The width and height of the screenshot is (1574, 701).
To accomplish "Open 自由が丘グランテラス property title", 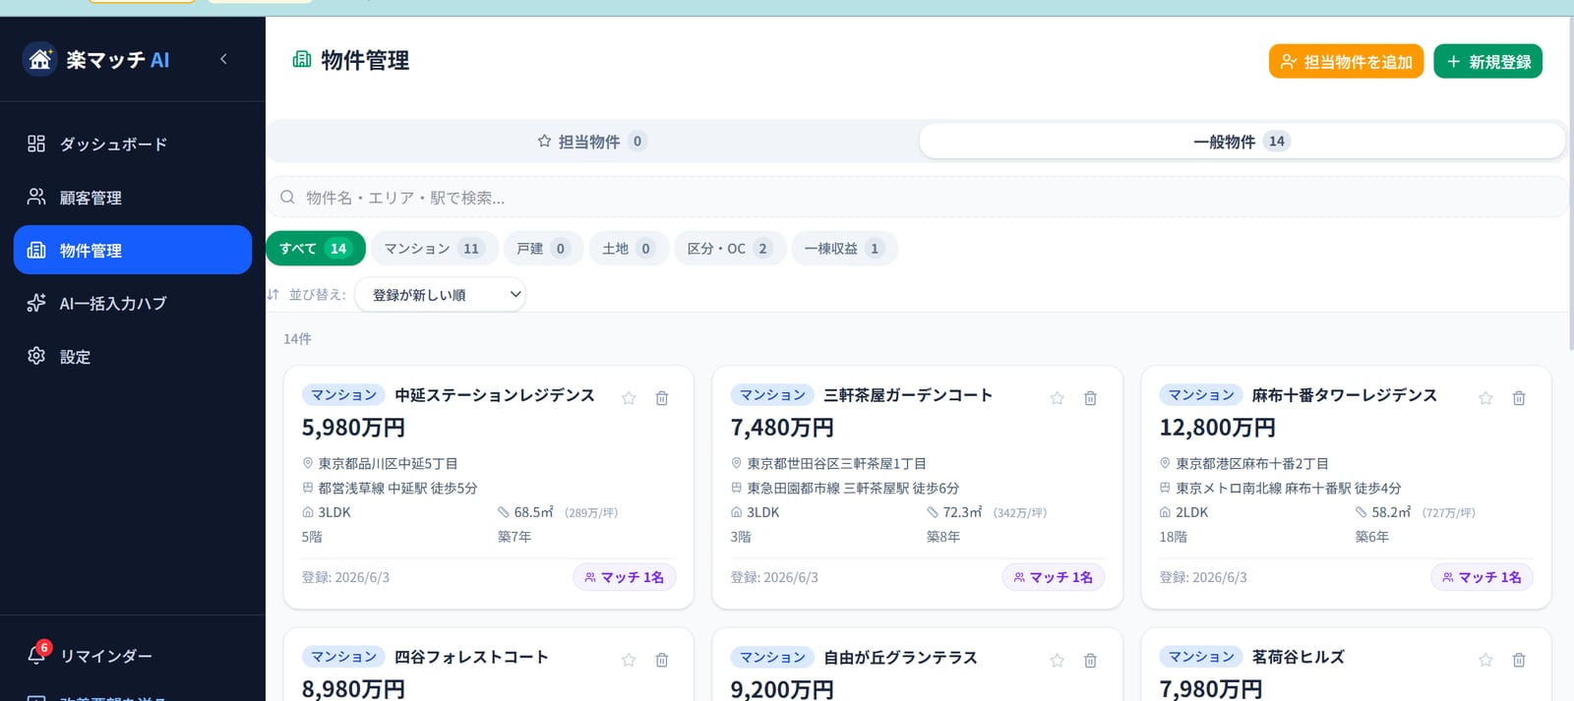I will coord(900,656).
